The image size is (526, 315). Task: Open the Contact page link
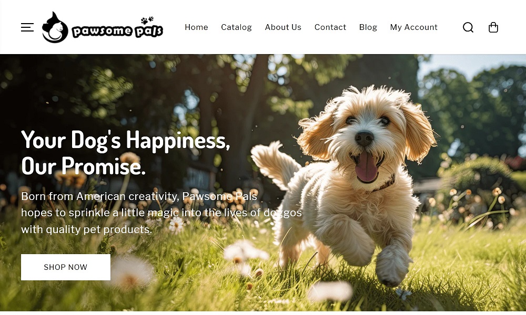coord(330,27)
